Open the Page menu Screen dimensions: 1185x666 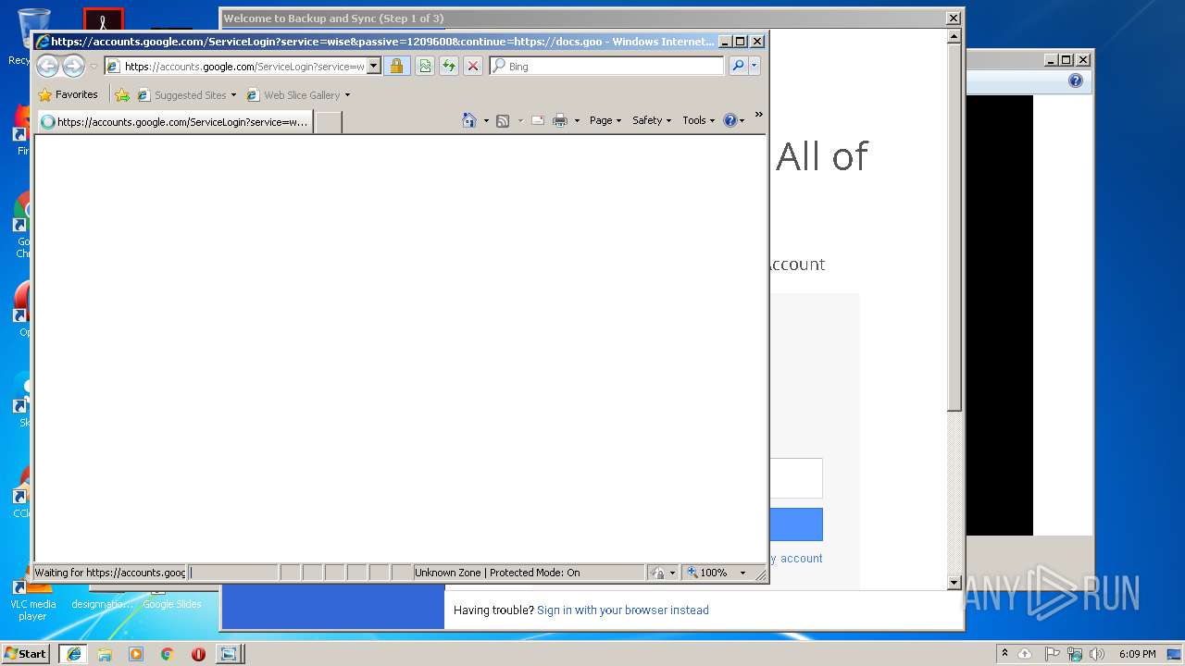click(605, 120)
